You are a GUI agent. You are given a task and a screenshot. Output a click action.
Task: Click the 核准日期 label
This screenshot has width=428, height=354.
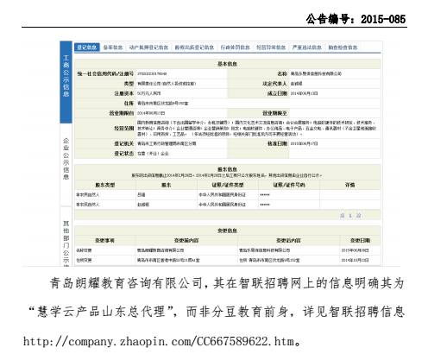click(277, 143)
